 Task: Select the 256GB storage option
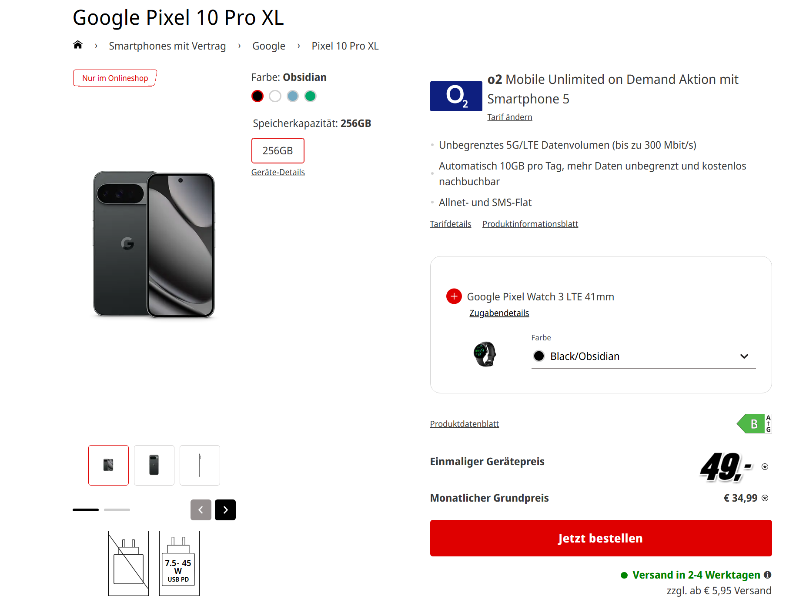[x=278, y=151]
